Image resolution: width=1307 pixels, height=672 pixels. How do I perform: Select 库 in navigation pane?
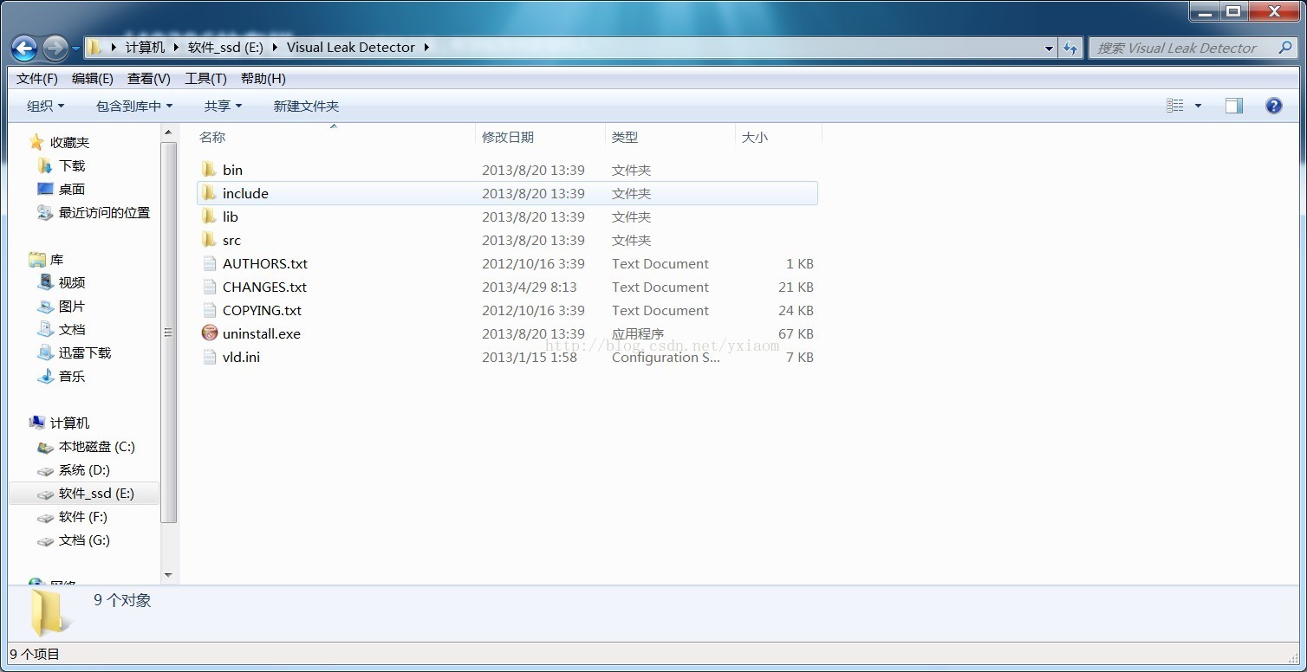pyautogui.click(x=56, y=259)
